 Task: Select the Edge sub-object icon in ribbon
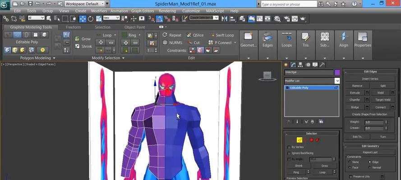[x=18, y=35]
